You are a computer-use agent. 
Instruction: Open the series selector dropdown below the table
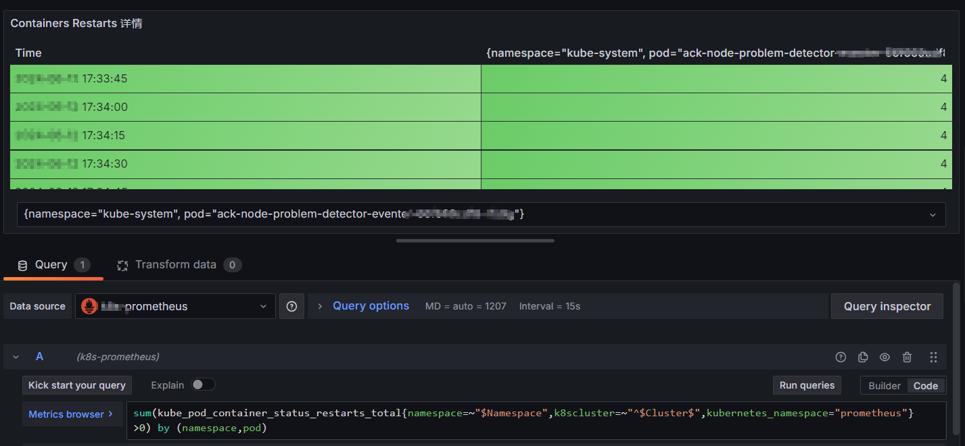coord(933,214)
